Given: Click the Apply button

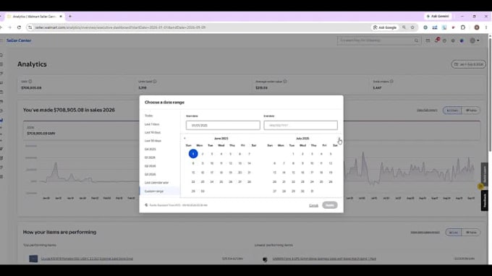Looking at the screenshot, I should 330,205.
